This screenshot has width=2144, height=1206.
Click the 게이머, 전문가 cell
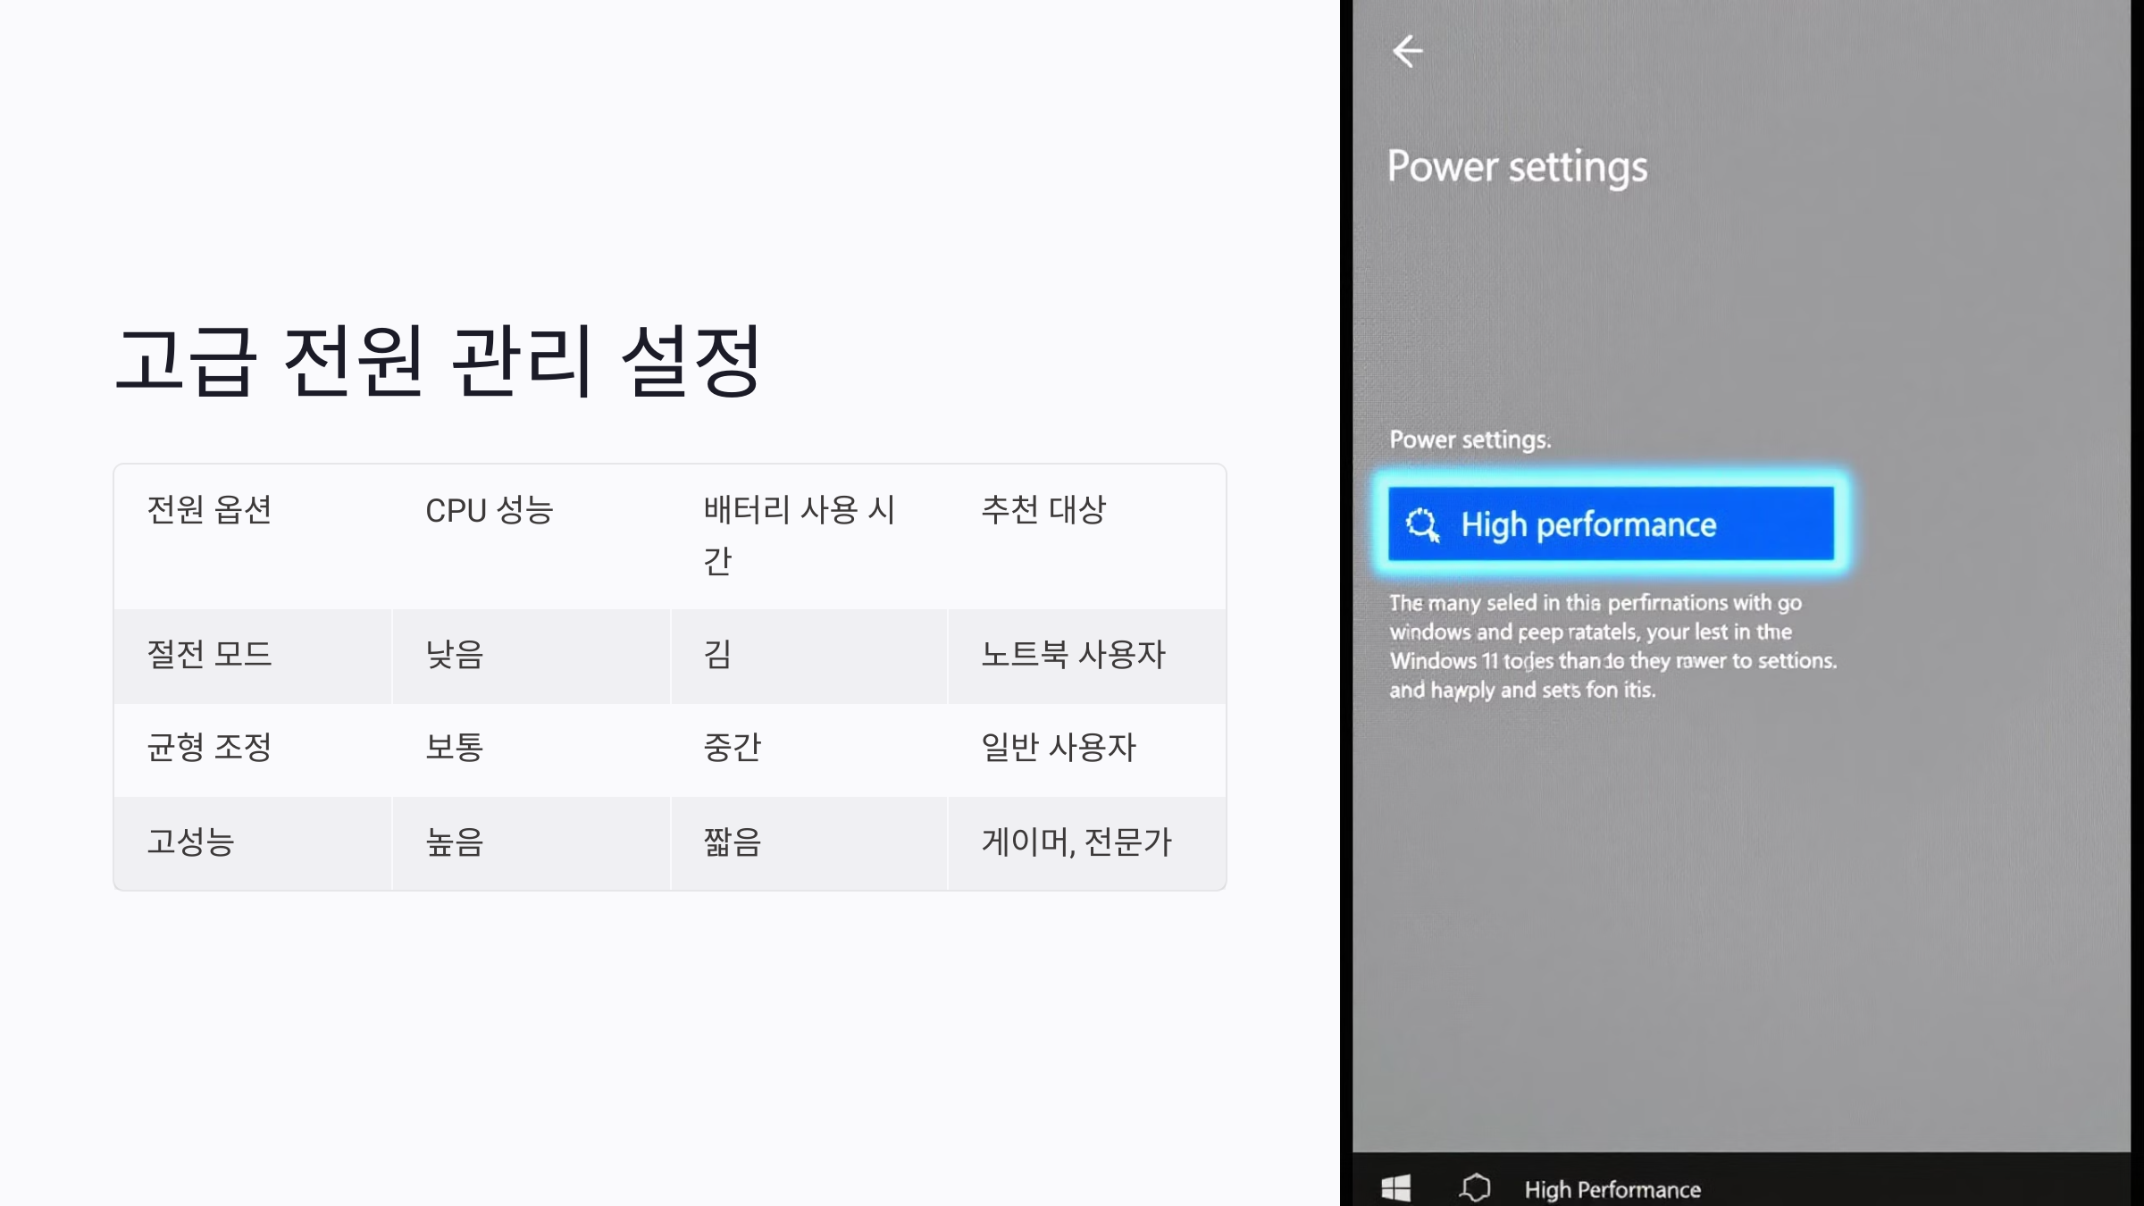(x=1076, y=842)
